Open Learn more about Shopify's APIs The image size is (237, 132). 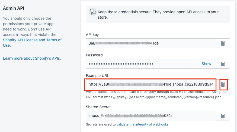[x=32, y=58]
